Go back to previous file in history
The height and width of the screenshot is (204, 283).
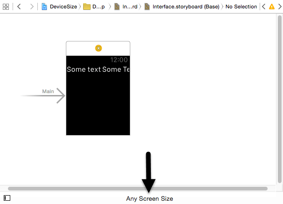pos(19,7)
